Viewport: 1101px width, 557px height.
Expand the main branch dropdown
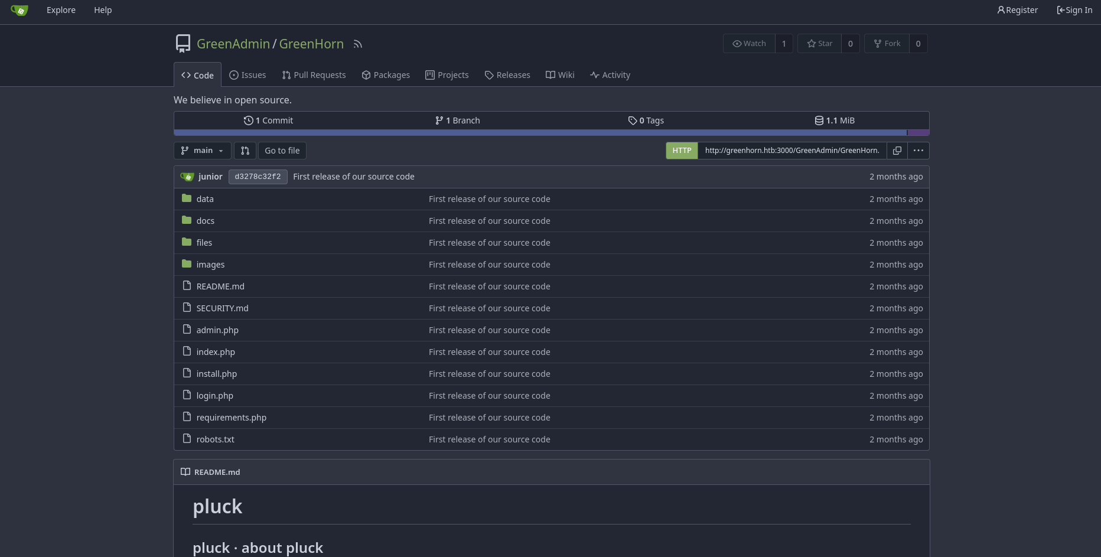tap(203, 151)
